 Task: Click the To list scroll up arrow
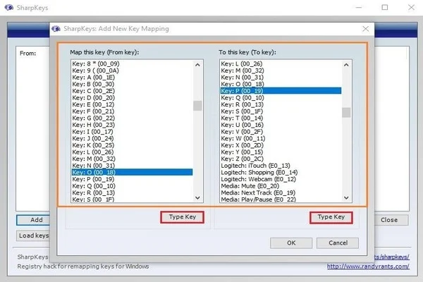[346, 65]
